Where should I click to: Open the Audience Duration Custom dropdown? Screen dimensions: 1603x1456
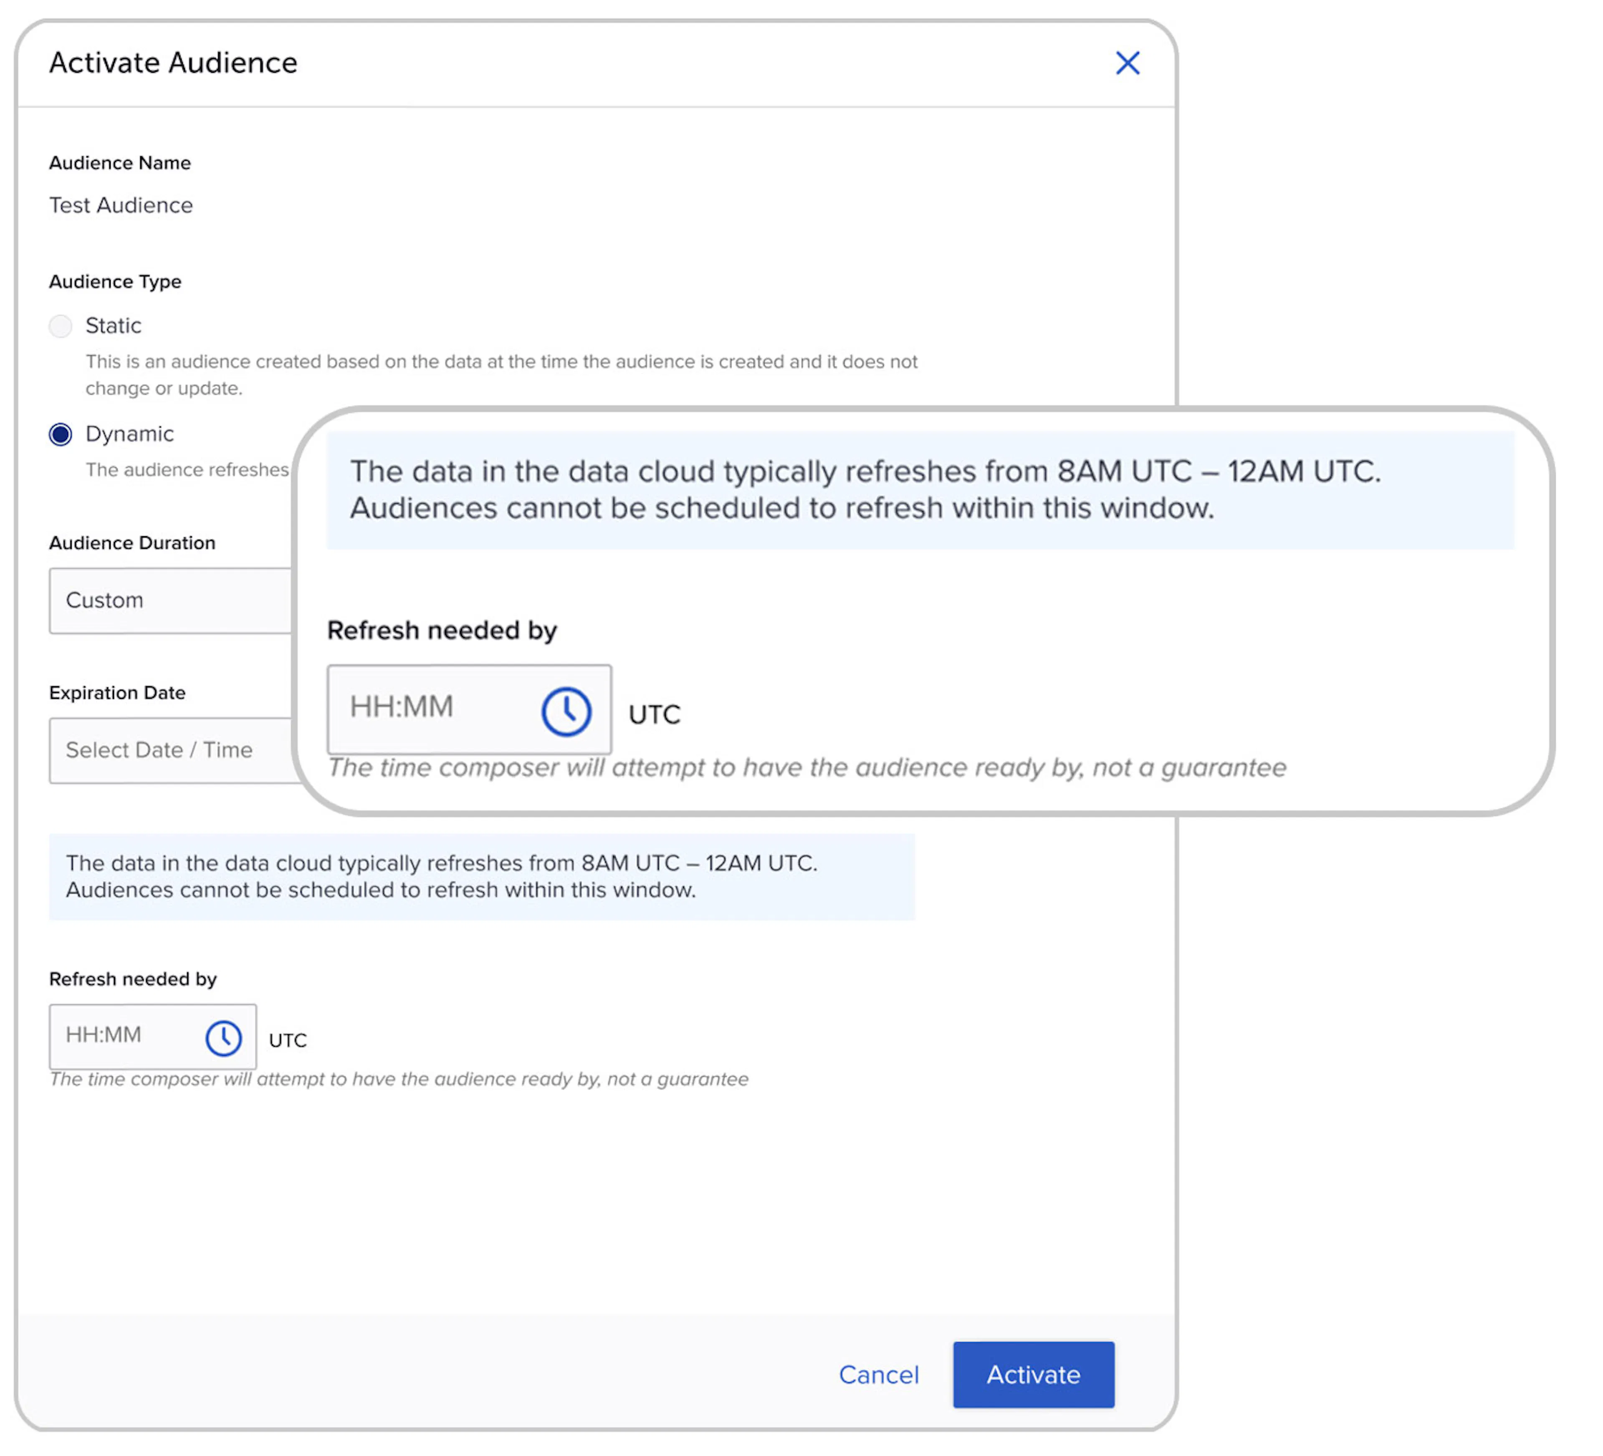coord(171,601)
